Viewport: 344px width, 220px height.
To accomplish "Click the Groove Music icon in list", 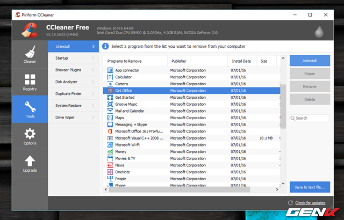I will pyautogui.click(x=110, y=104).
